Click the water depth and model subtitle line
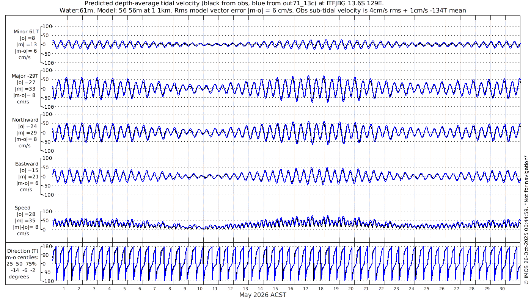Viewport: 531px width, 303px height. [x=262, y=10]
